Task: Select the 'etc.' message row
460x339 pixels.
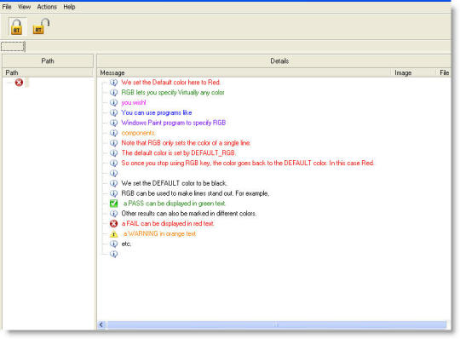Action: click(x=126, y=244)
